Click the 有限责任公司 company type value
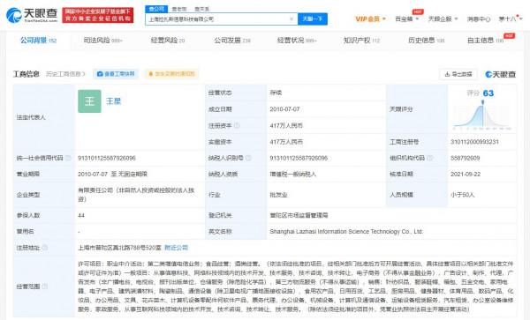 136,195
